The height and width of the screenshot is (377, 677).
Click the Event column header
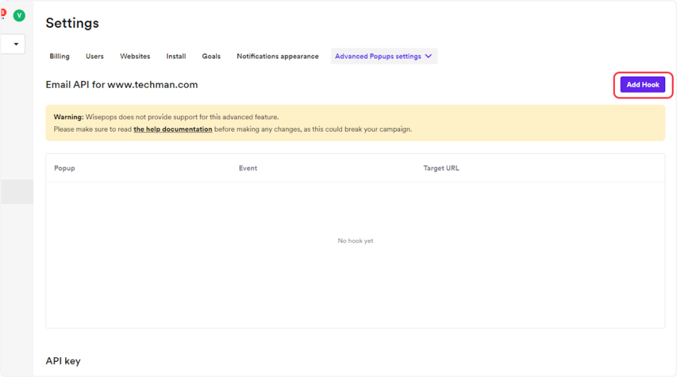pos(248,168)
